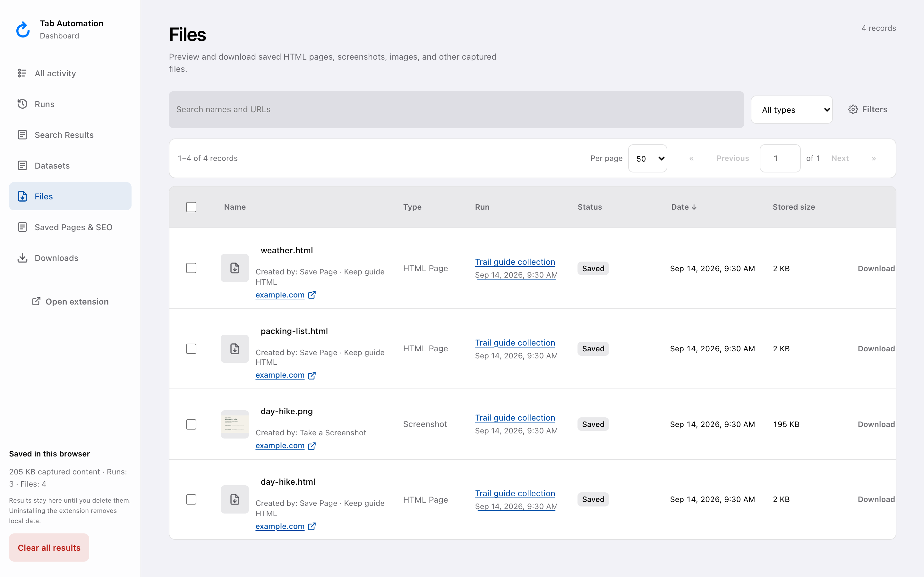The image size is (924, 577).
Task: Open Trail guide collection link in day-hike.html row
Action: coord(515,493)
